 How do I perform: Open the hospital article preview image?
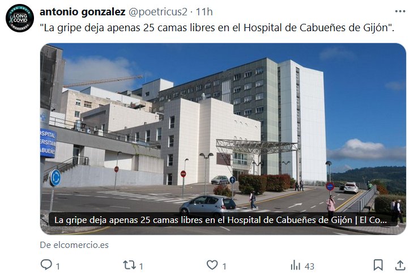223,139
